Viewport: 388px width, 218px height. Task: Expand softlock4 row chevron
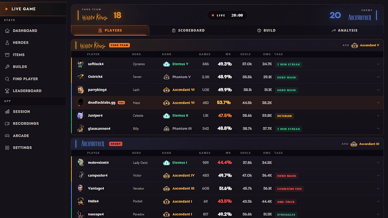(378, 64)
